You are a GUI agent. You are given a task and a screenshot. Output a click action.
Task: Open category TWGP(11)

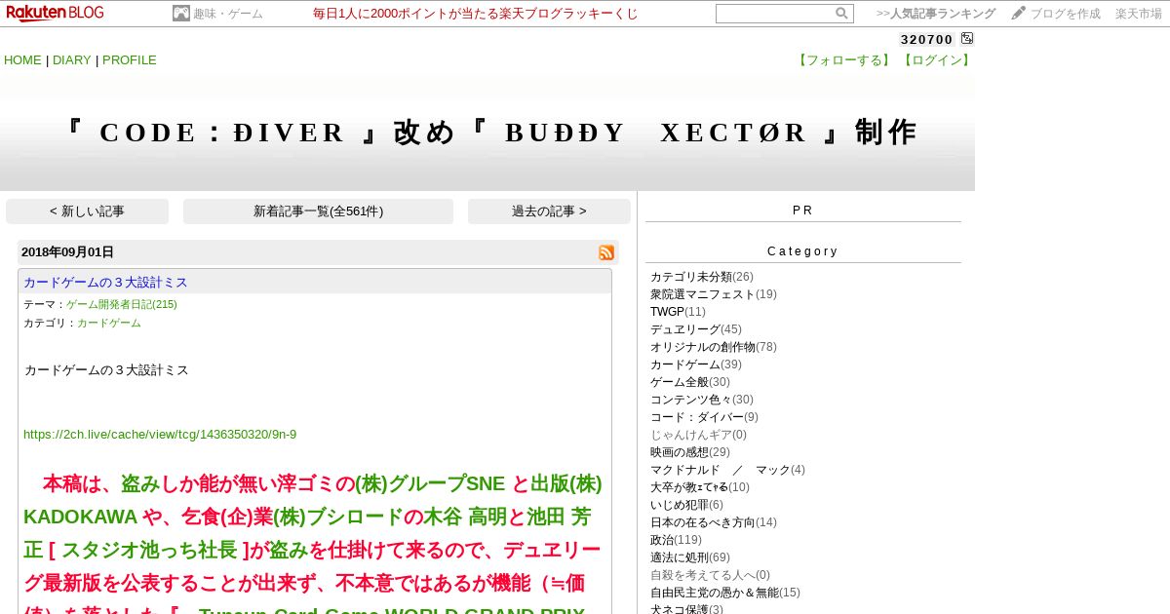pyautogui.click(x=678, y=312)
